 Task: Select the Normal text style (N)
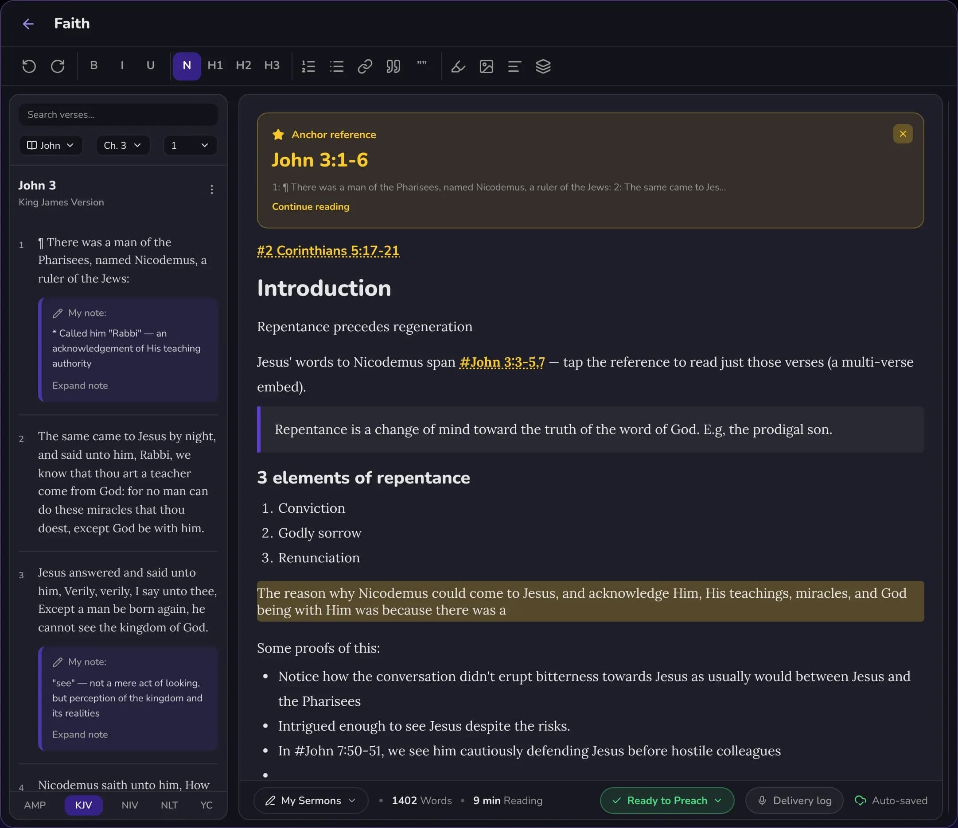coord(187,66)
